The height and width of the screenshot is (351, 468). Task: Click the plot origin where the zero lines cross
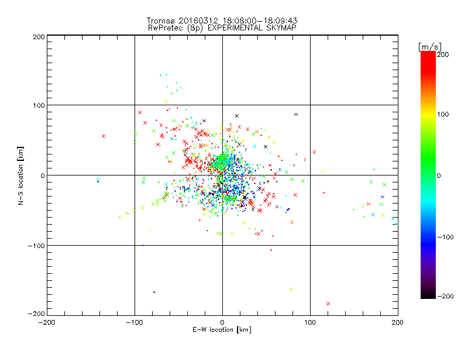tap(222, 175)
